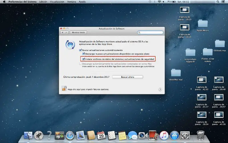Open Photo Booth curtain icon
The image size is (228, 143).
[x=153, y=135]
